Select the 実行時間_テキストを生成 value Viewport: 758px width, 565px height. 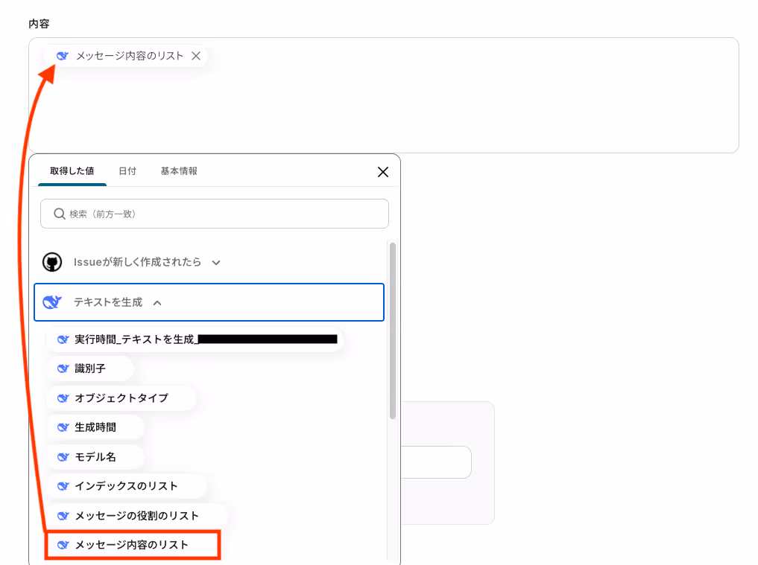[x=195, y=339]
